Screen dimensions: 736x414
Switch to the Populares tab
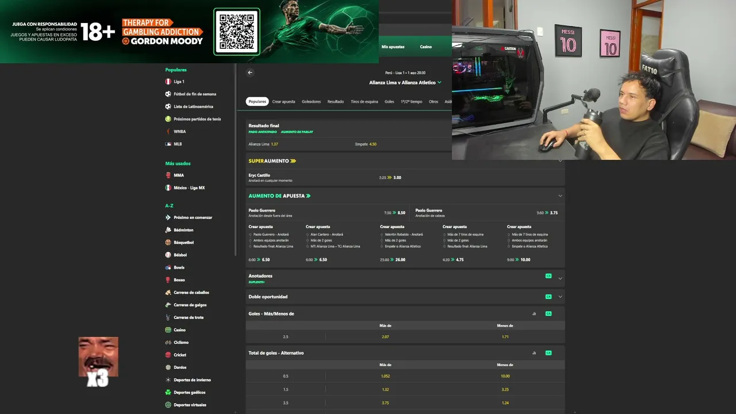click(x=257, y=101)
